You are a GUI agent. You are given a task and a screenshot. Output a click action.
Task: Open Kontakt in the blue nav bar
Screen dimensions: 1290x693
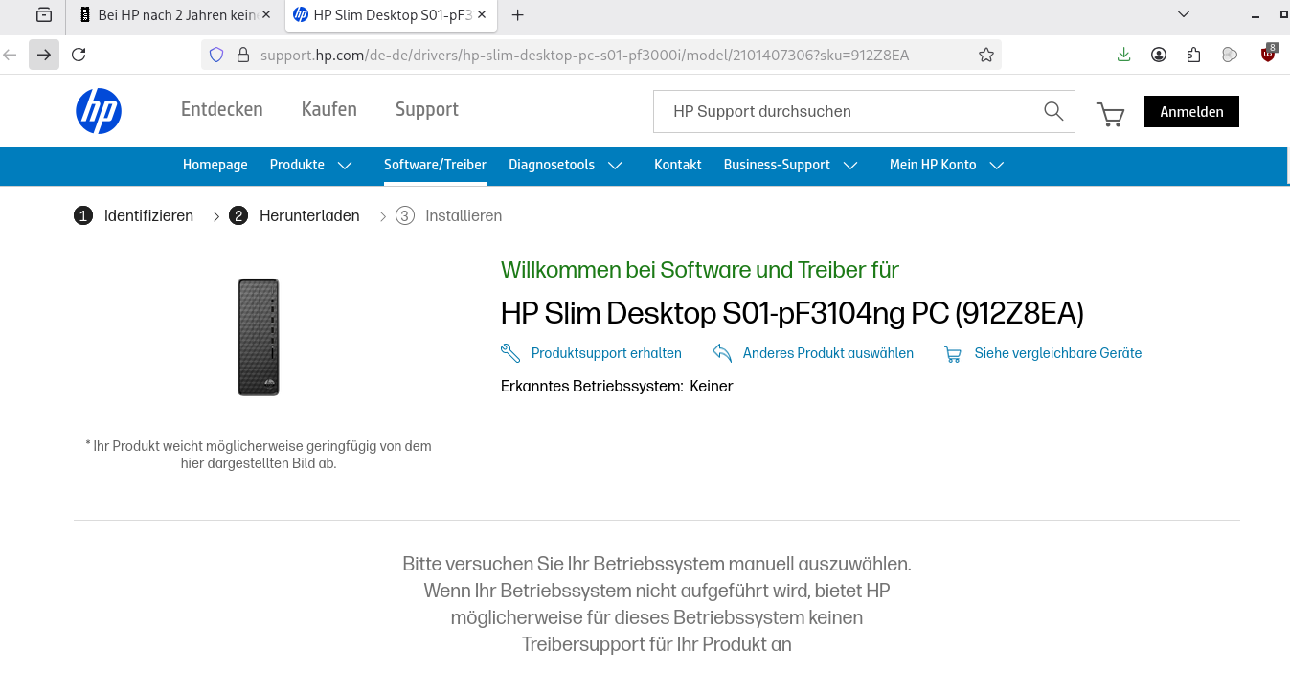678,165
